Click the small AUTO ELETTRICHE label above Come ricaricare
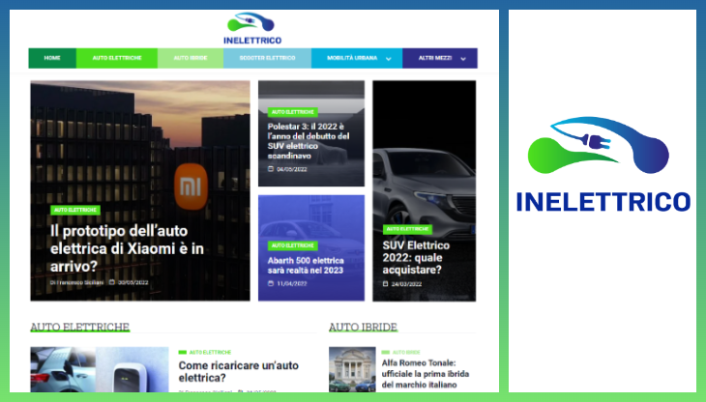Viewport: 706px width, 402px height. [210, 352]
